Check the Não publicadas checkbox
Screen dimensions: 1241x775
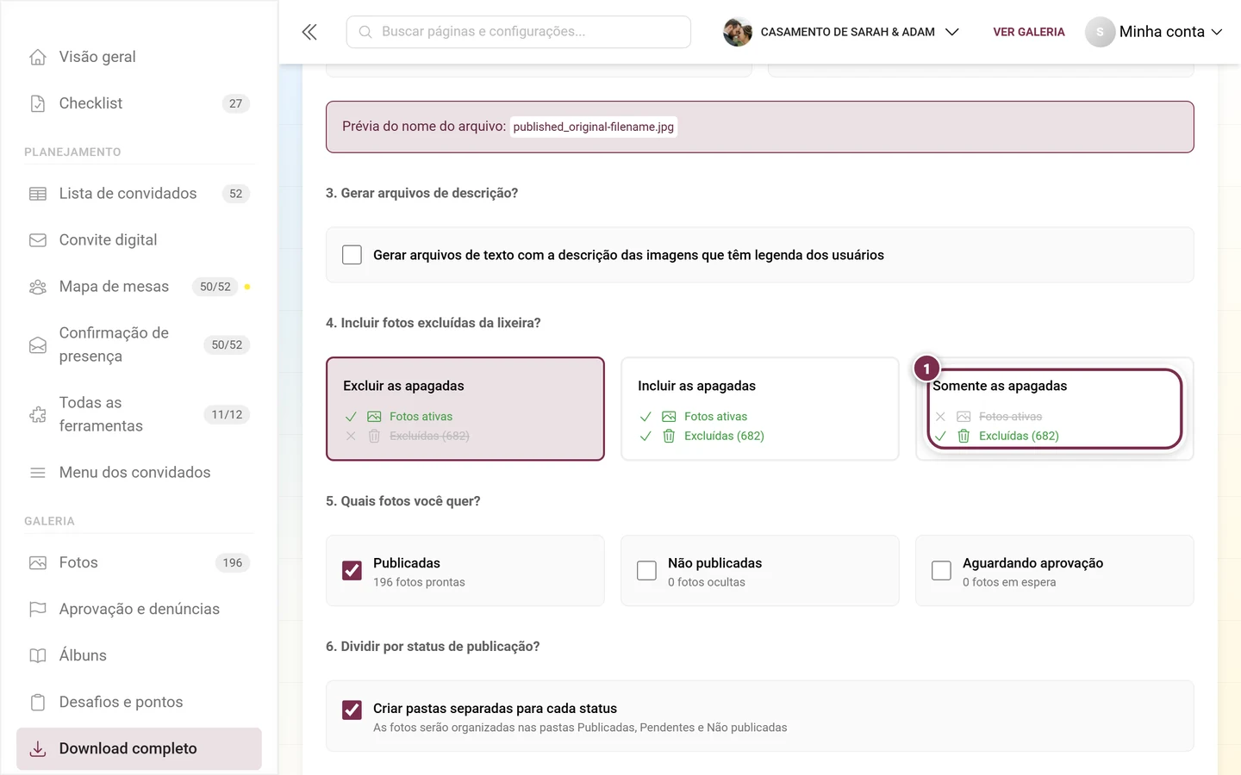pyautogui.click(x=646, y=571)
